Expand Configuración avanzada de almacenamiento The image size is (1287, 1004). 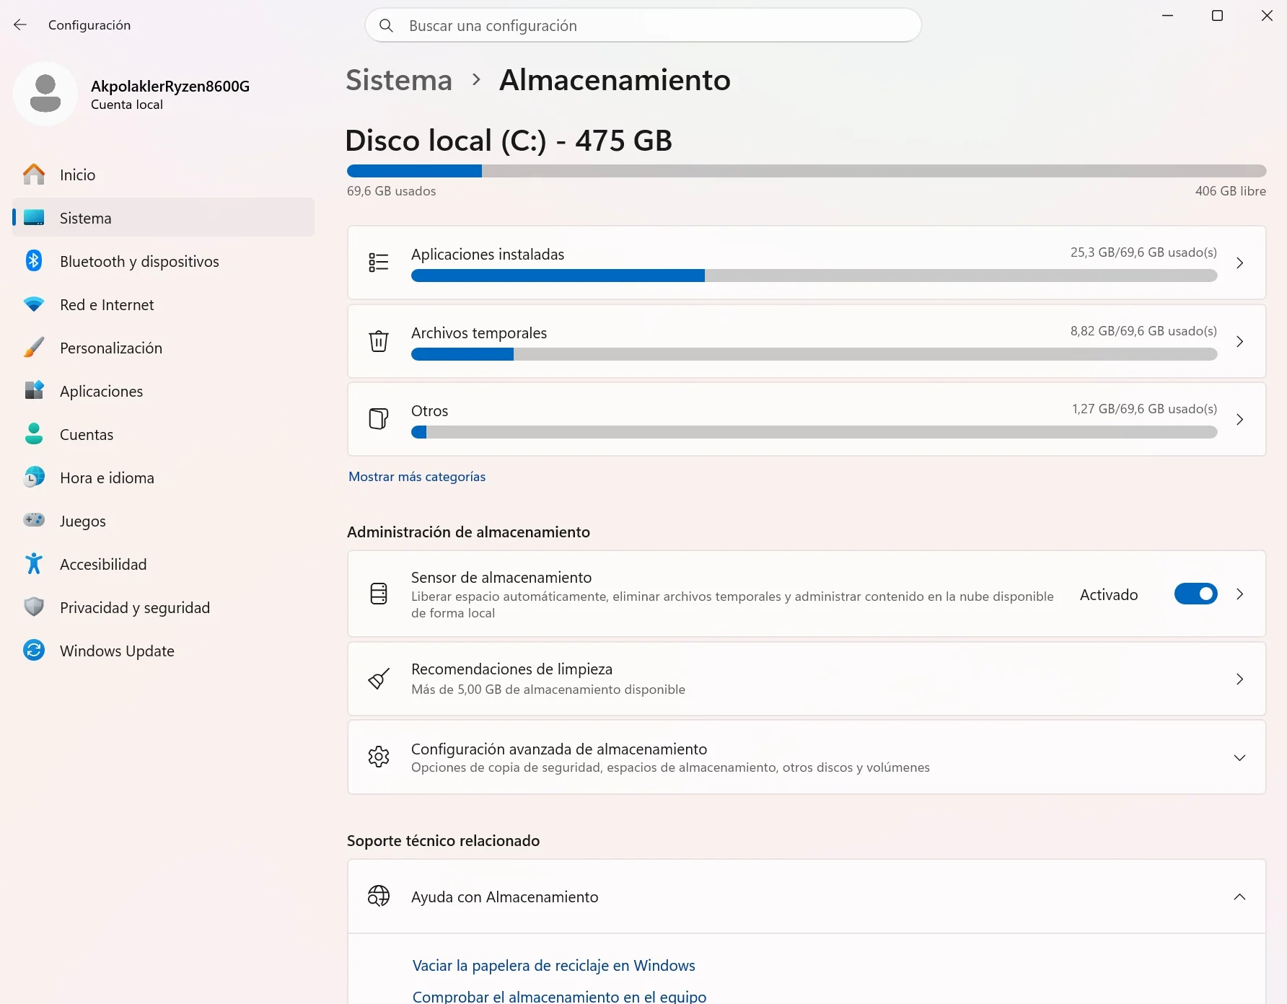pos(1239,757)
